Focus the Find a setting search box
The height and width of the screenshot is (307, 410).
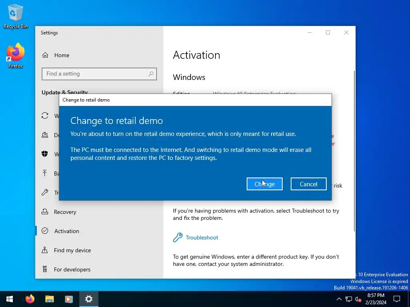pyautogui.click(x=99, y=74)
